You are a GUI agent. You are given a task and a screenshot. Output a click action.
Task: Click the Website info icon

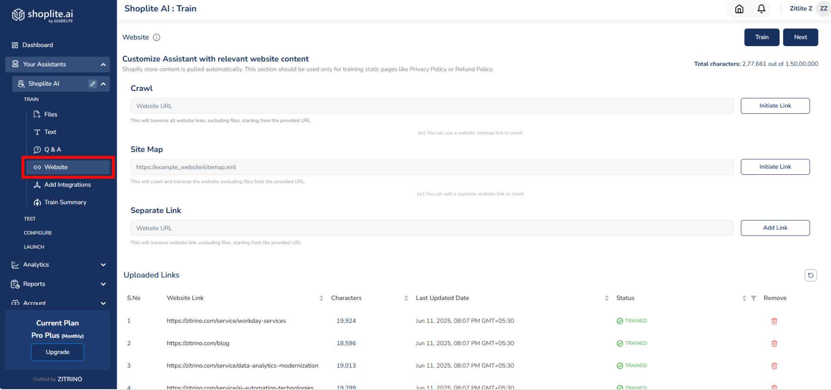(x=157, y=37)
